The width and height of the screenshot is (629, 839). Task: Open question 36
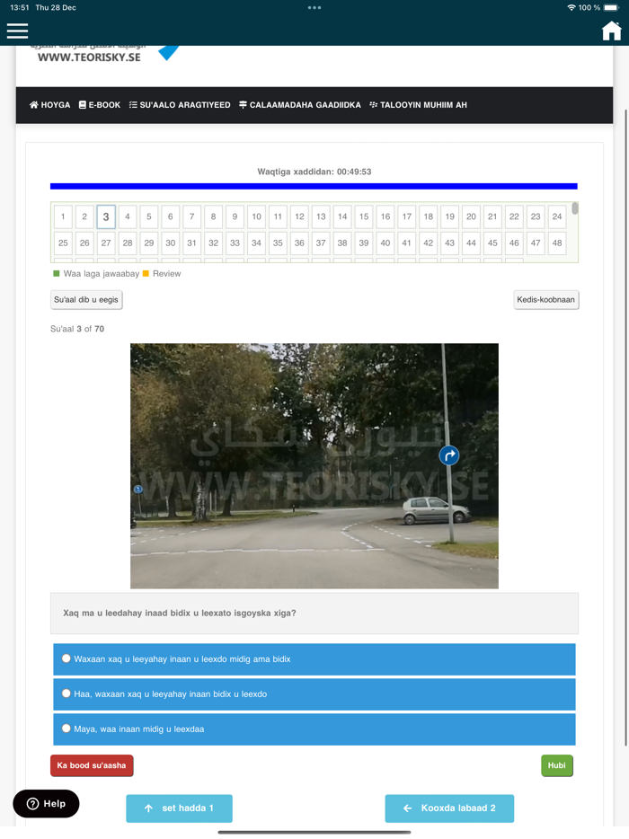(x=299, y=243)
